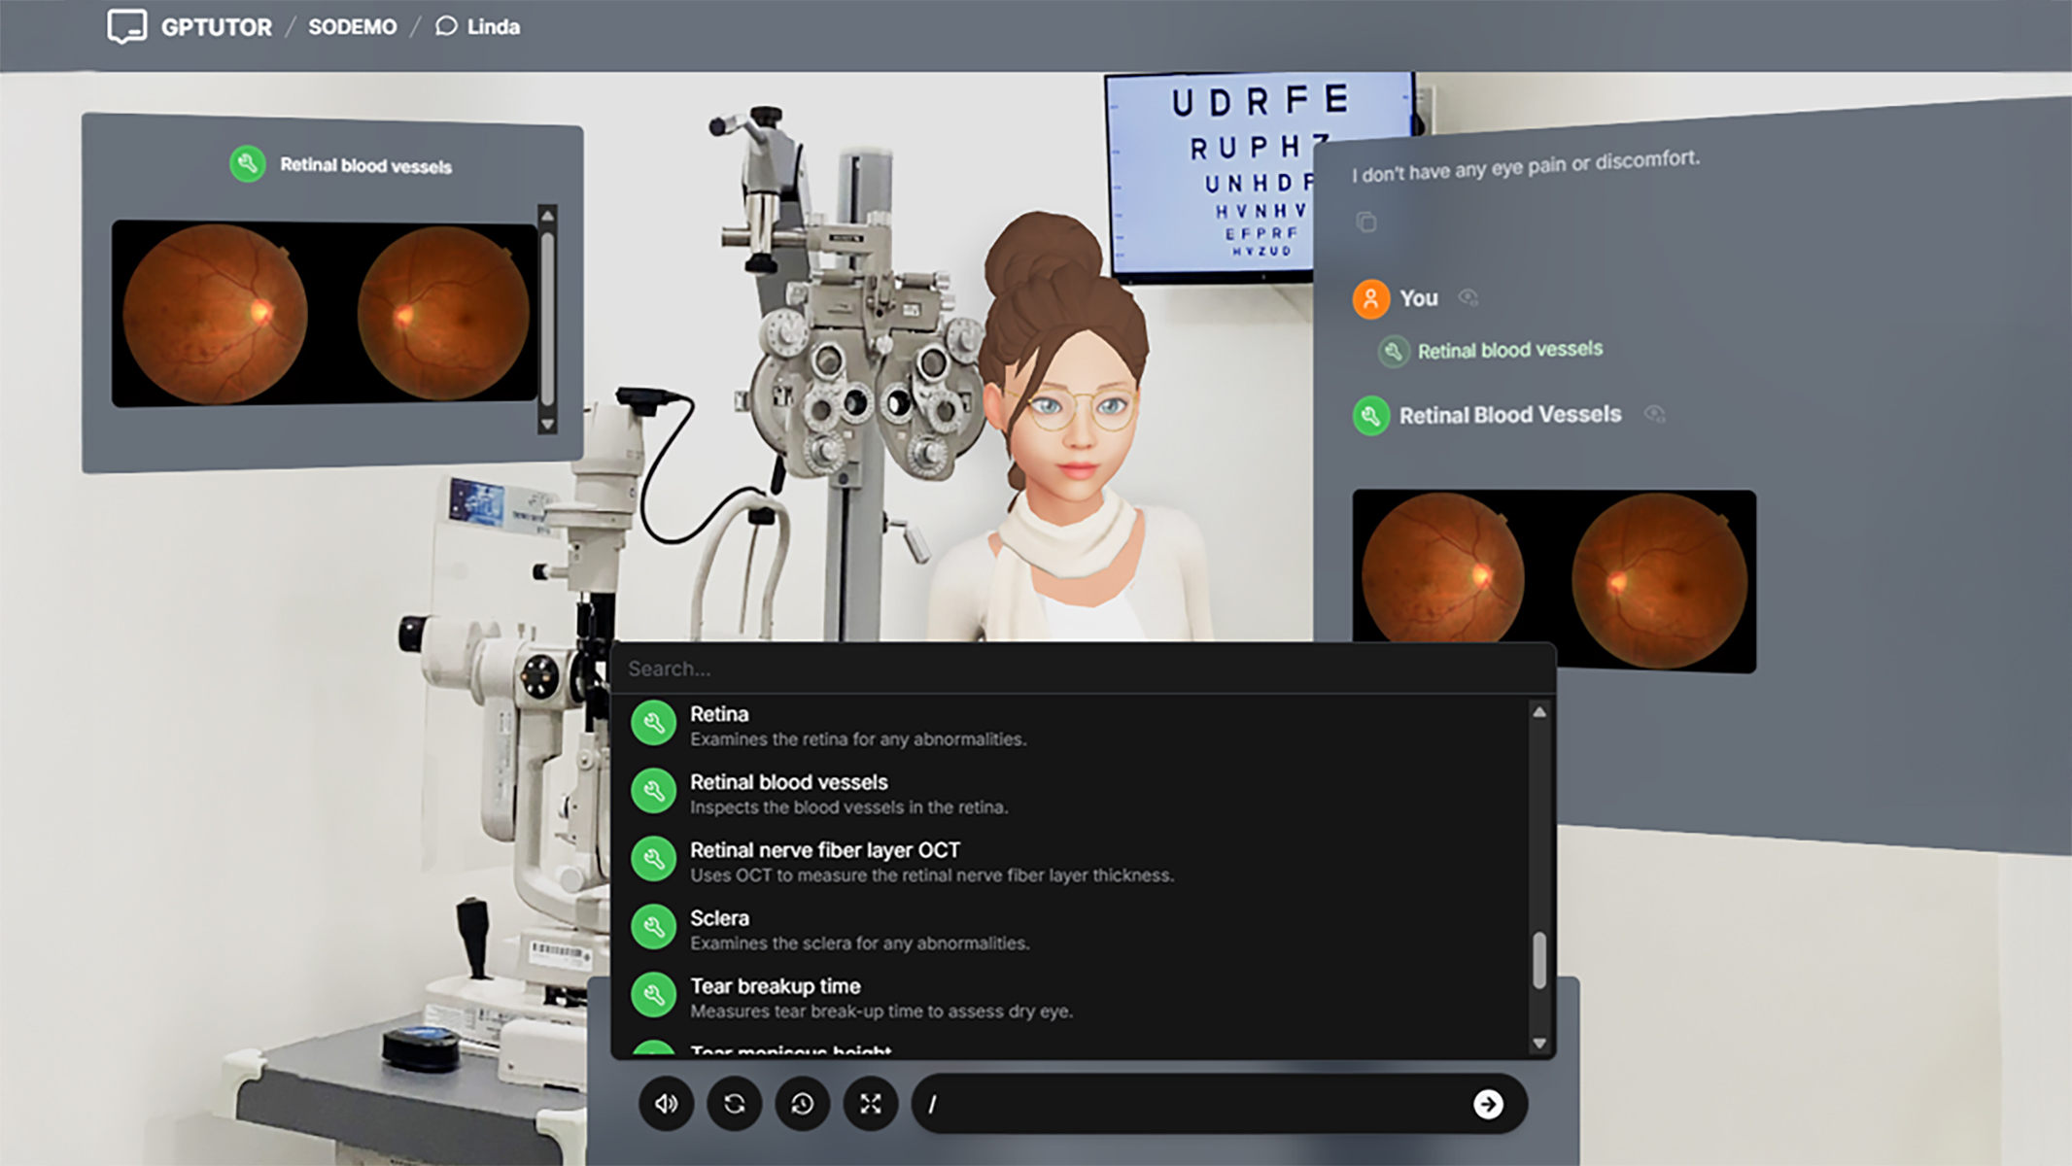Click the green wrench icon by Retinal Blood Vessels
This screenshot has height=1166, width=2072.
1369,414
